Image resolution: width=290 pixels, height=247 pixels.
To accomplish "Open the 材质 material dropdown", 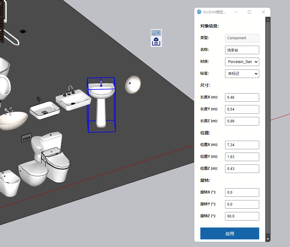I will tap(242, 62).
